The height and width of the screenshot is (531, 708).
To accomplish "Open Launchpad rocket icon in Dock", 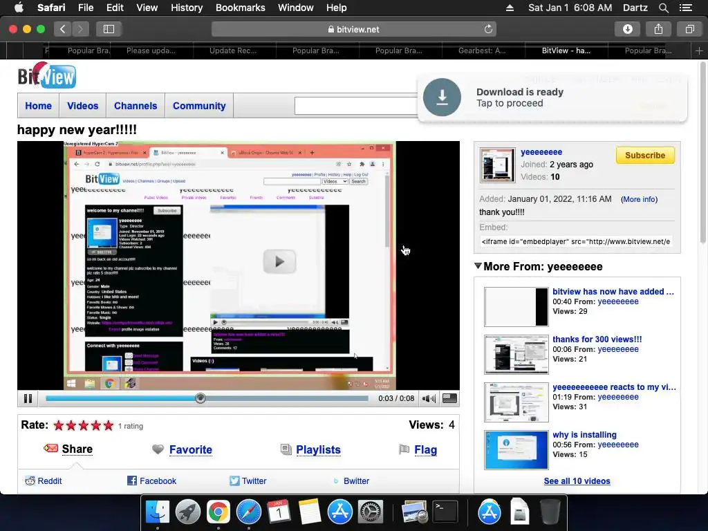I will pos(188,512).
